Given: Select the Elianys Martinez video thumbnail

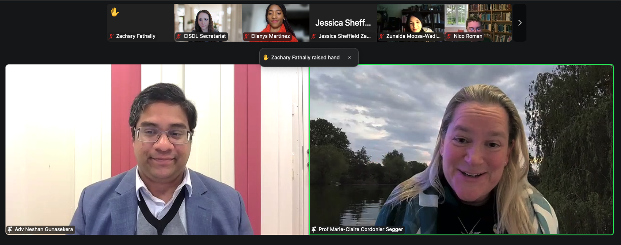Looking at the screenshot, I should pos(276,19).
